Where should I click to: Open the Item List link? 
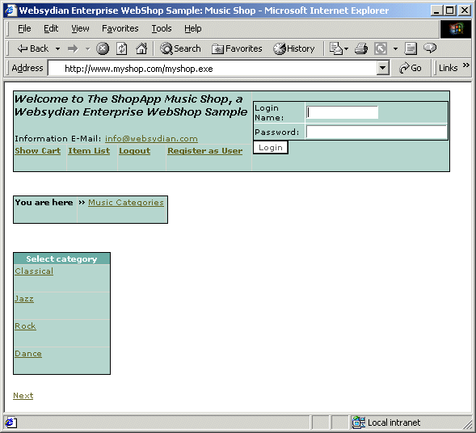[89, 151]
